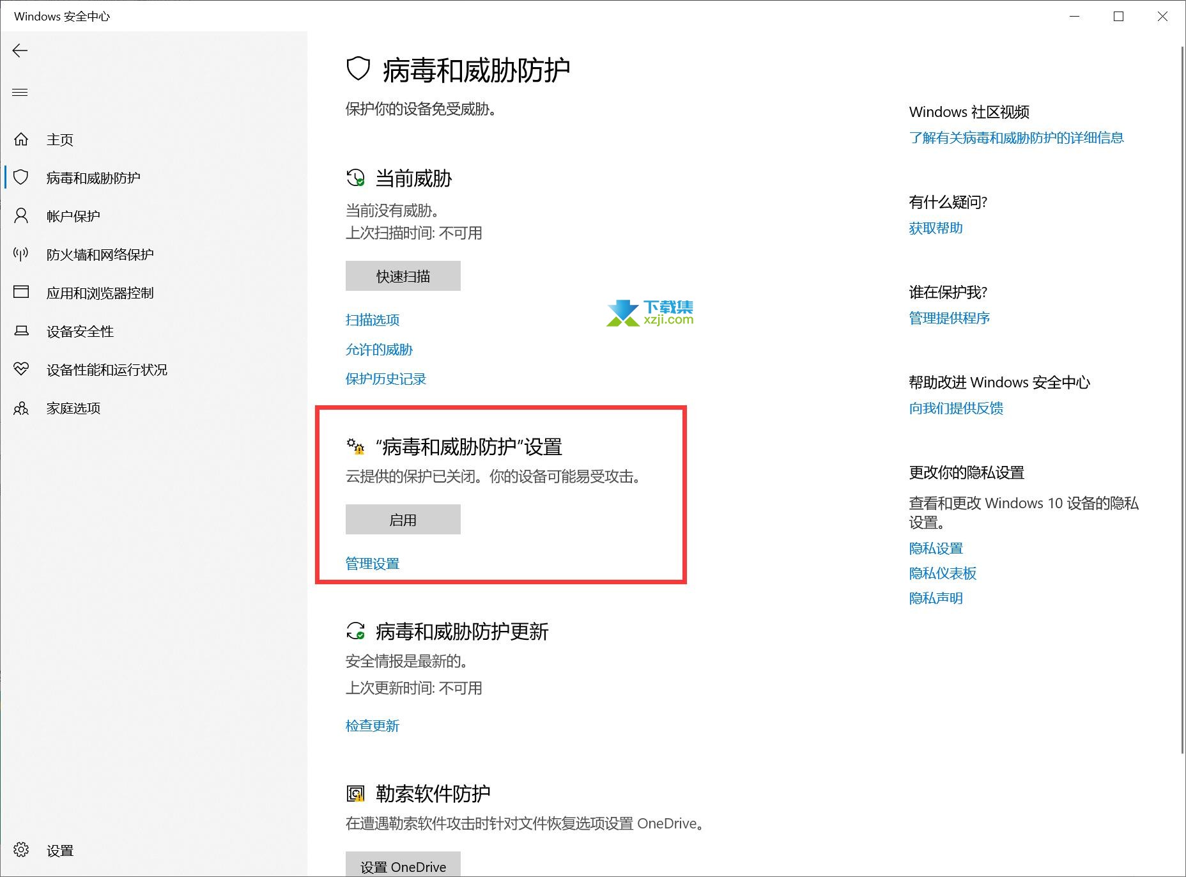Image resolution: width=1186 pixels, height=877 pixels.
Task: Go back with the arrow icon
Action: point(20,50)
